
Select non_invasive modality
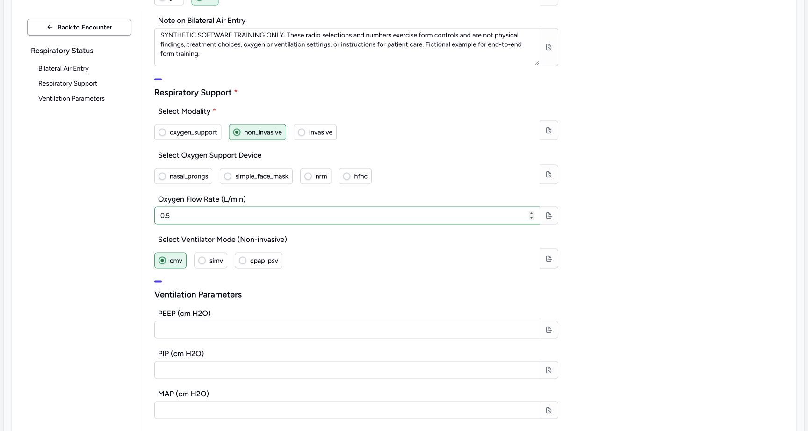[257, 132]
